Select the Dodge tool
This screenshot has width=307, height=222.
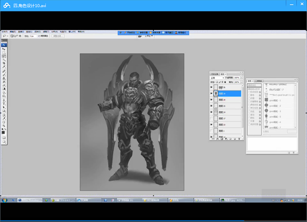[x=4, y=96]
